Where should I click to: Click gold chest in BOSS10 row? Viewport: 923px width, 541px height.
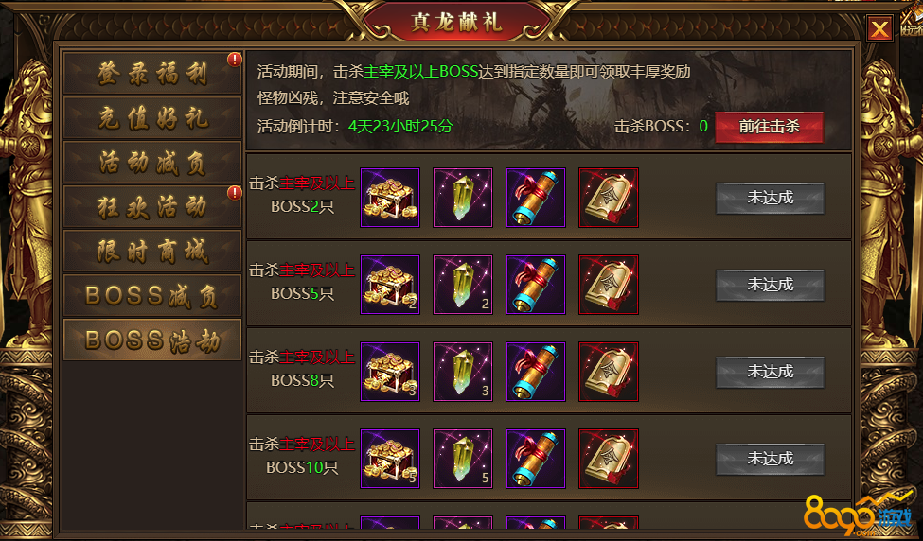[390, 459]
